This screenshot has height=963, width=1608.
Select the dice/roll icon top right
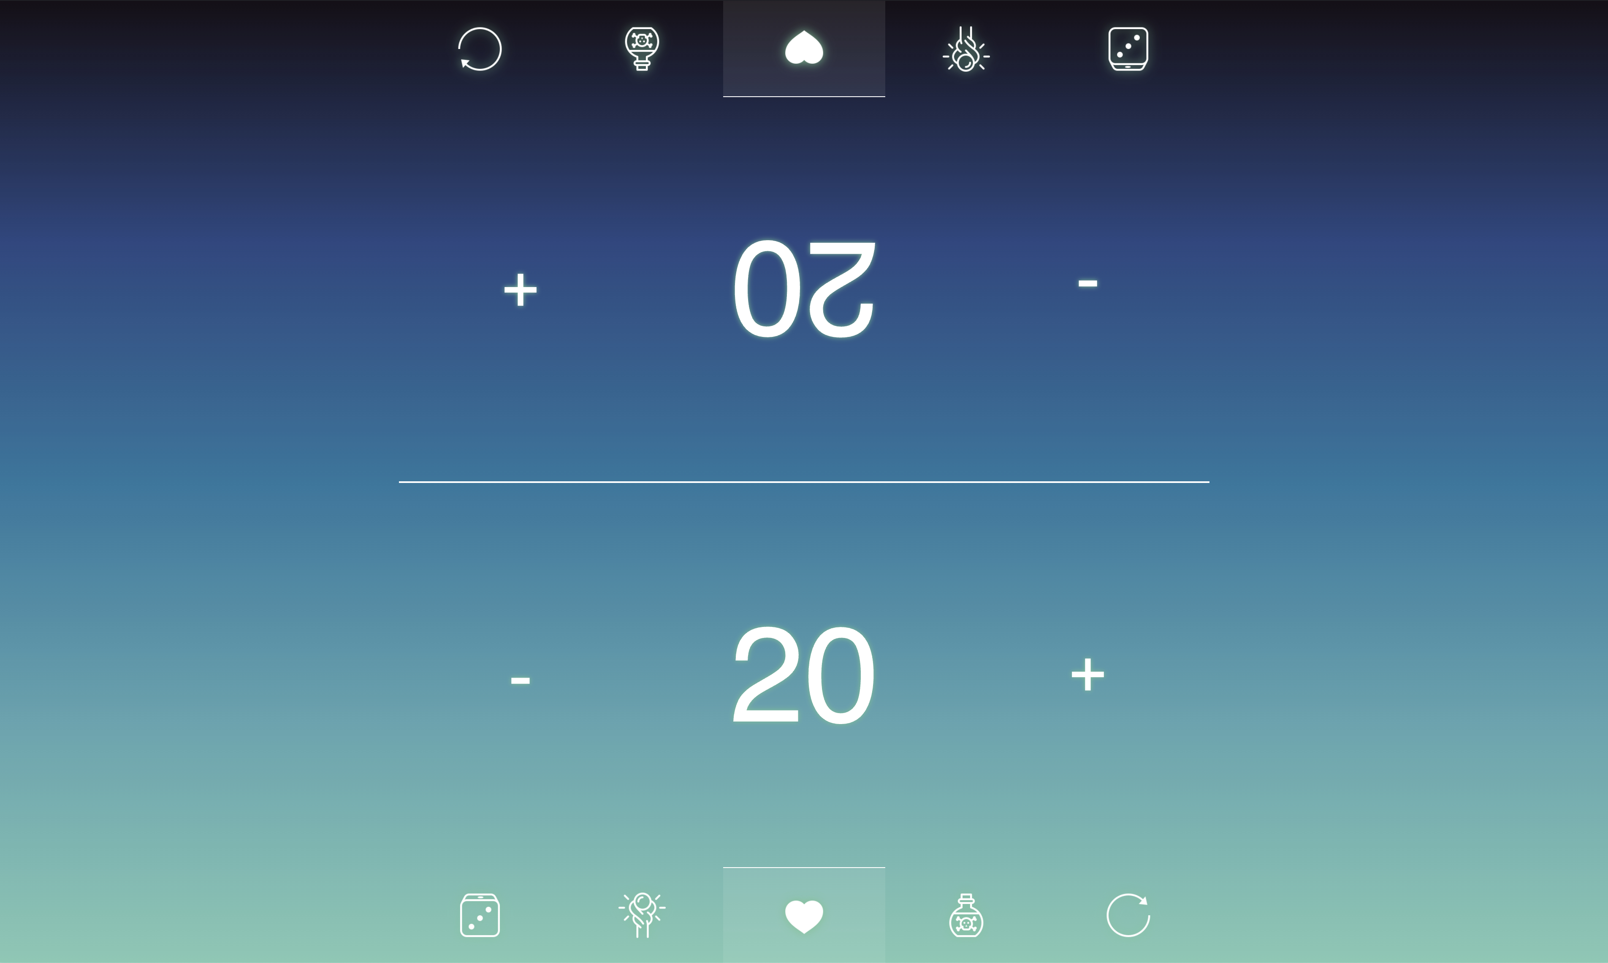point(1127,48)
